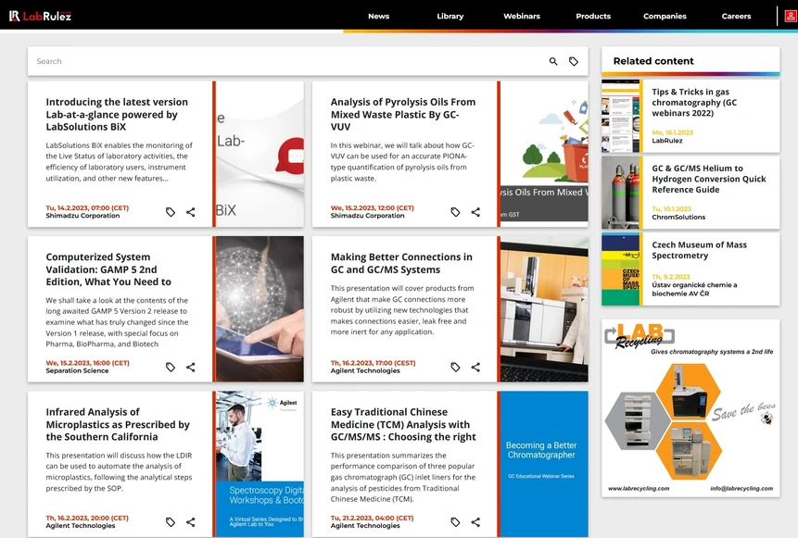Share the Infrared Analysis of Microplastics card

190,522
